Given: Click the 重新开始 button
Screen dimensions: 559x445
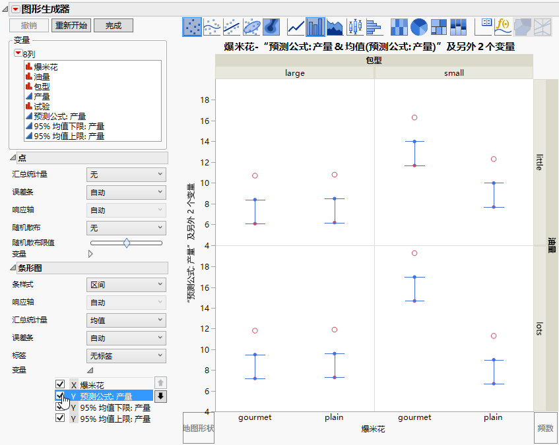Looking at the screenshot, I should (x=71, y=26).
